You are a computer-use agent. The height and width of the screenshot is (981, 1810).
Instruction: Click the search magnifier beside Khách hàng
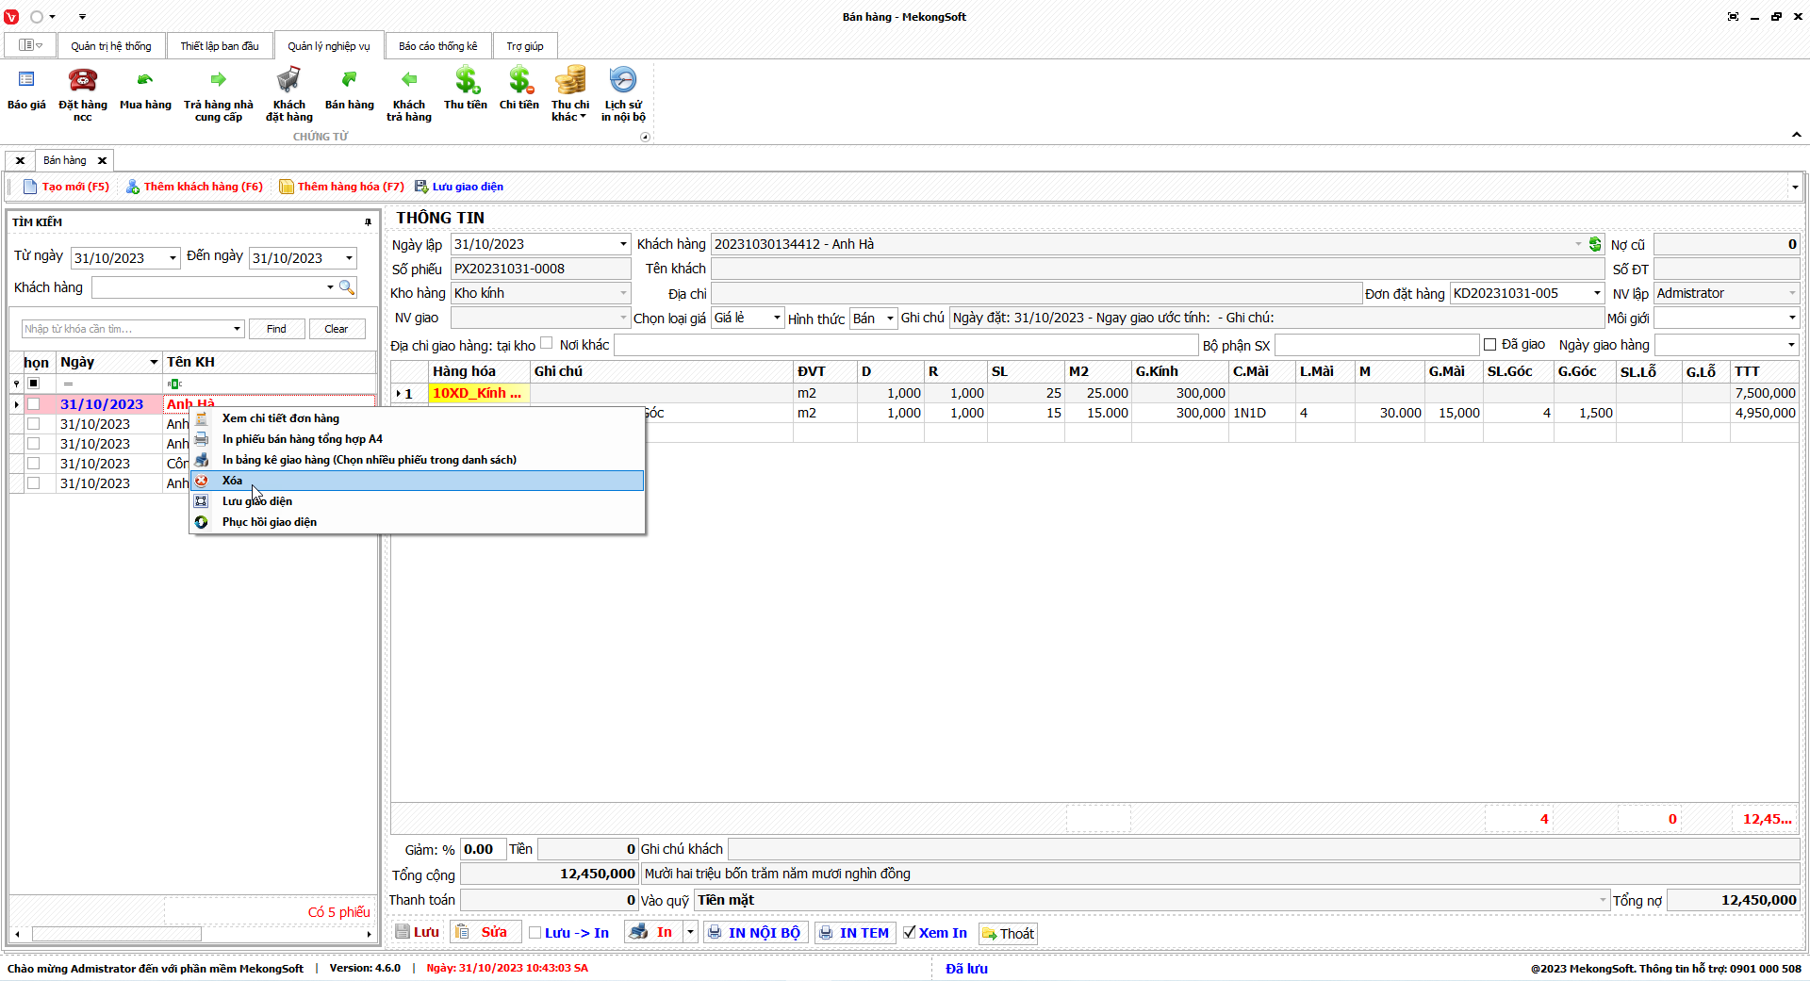point(347,287)
